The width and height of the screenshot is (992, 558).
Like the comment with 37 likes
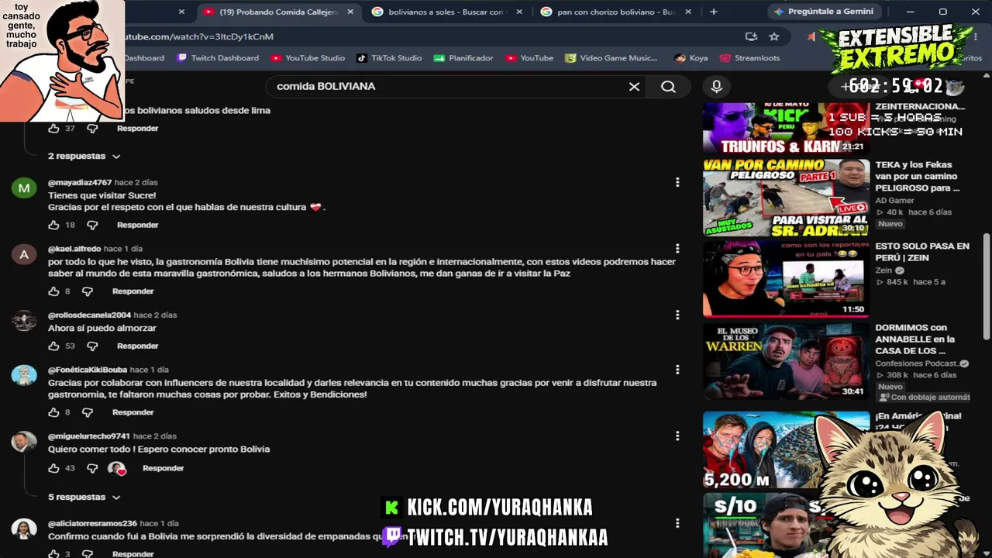click(x=53, y=129)
